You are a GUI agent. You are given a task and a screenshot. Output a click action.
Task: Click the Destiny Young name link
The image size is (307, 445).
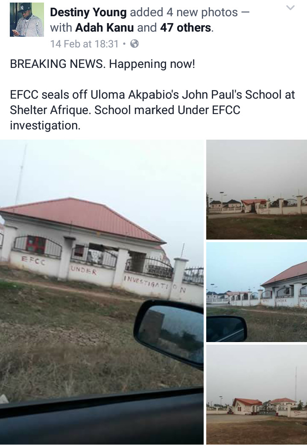(88, 12)
